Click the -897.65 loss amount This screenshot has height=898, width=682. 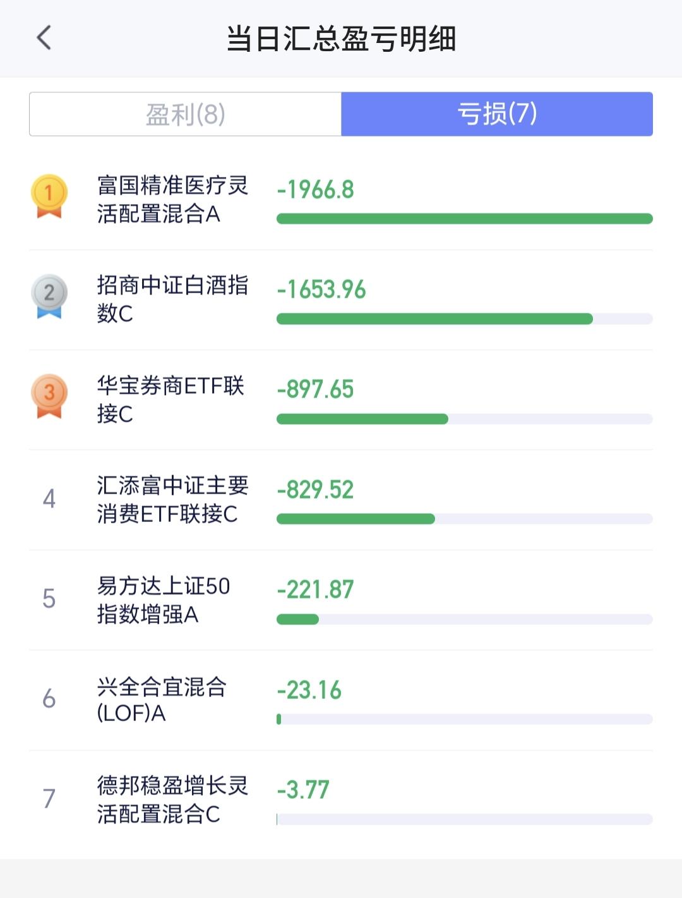click(315, 389)
